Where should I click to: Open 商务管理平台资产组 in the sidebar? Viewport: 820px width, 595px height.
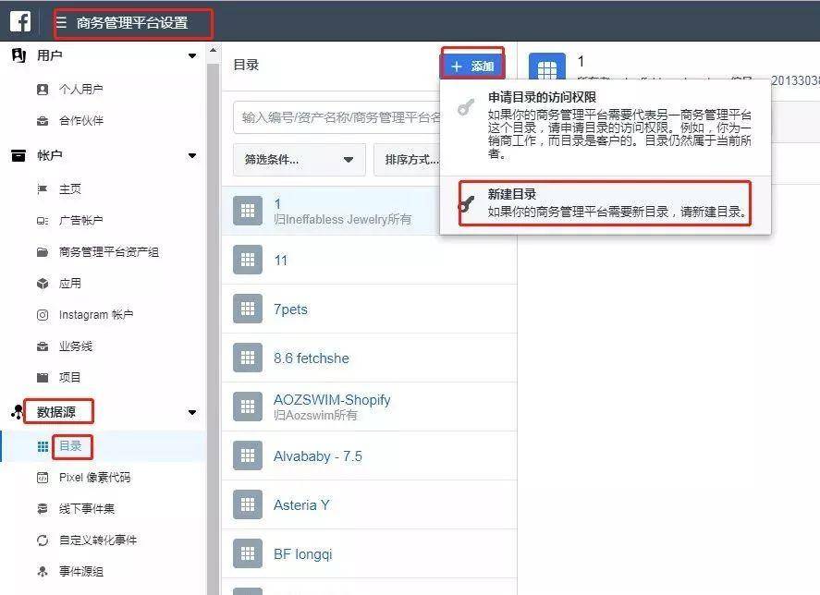point(109,252)
